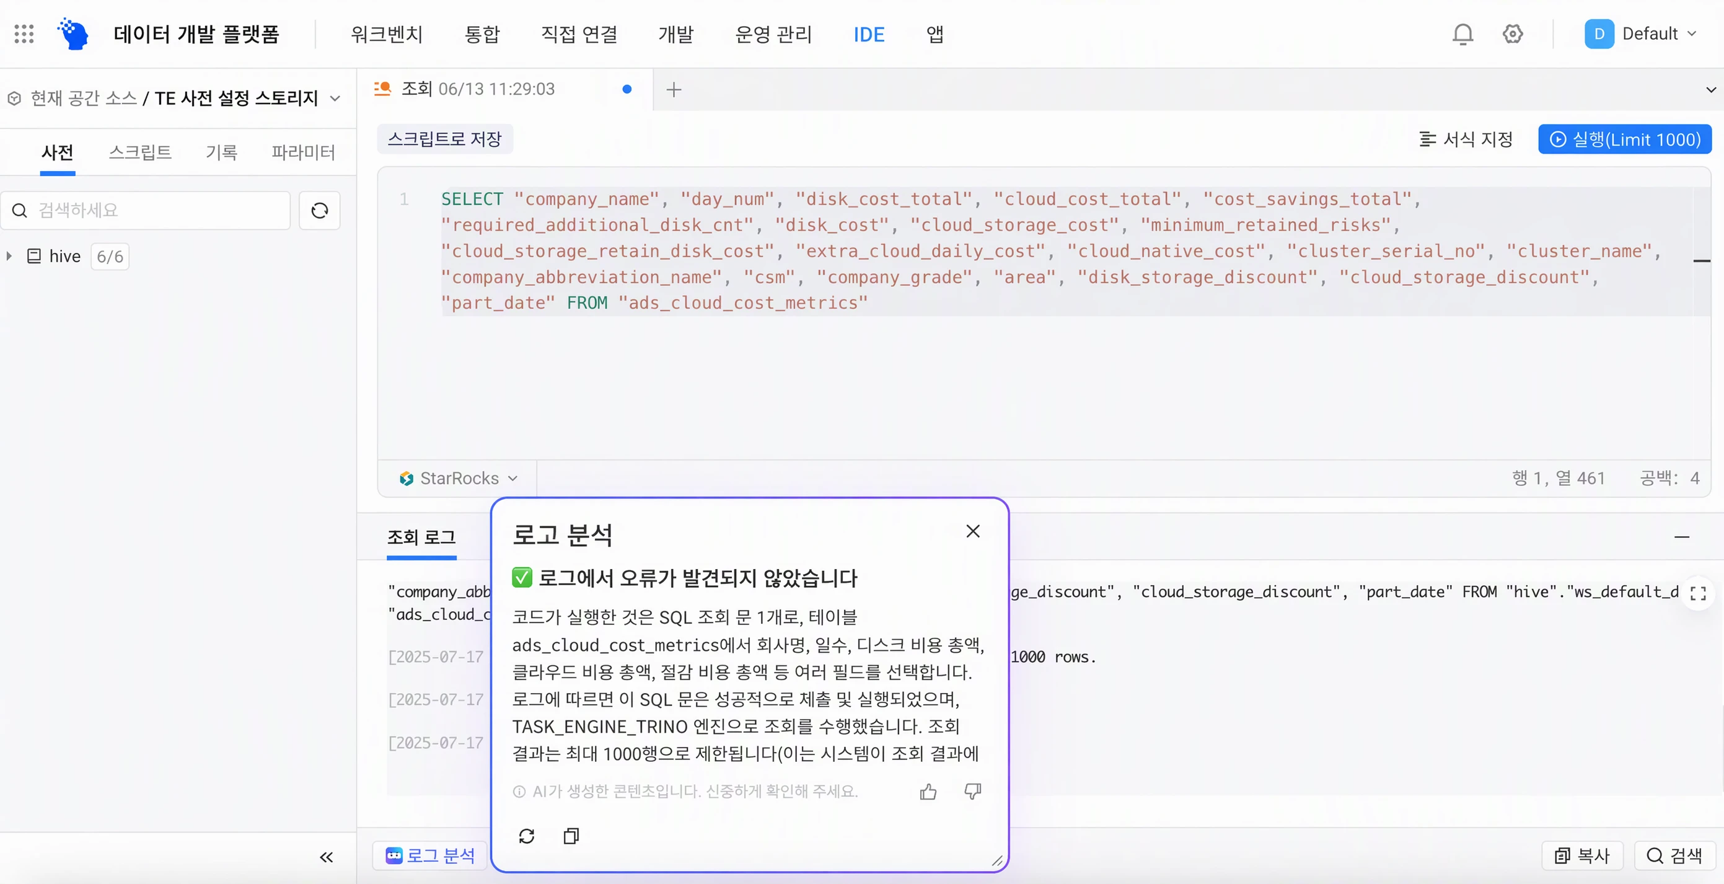Minimize the 조회 로그 panel

[x=1682, y=537]
